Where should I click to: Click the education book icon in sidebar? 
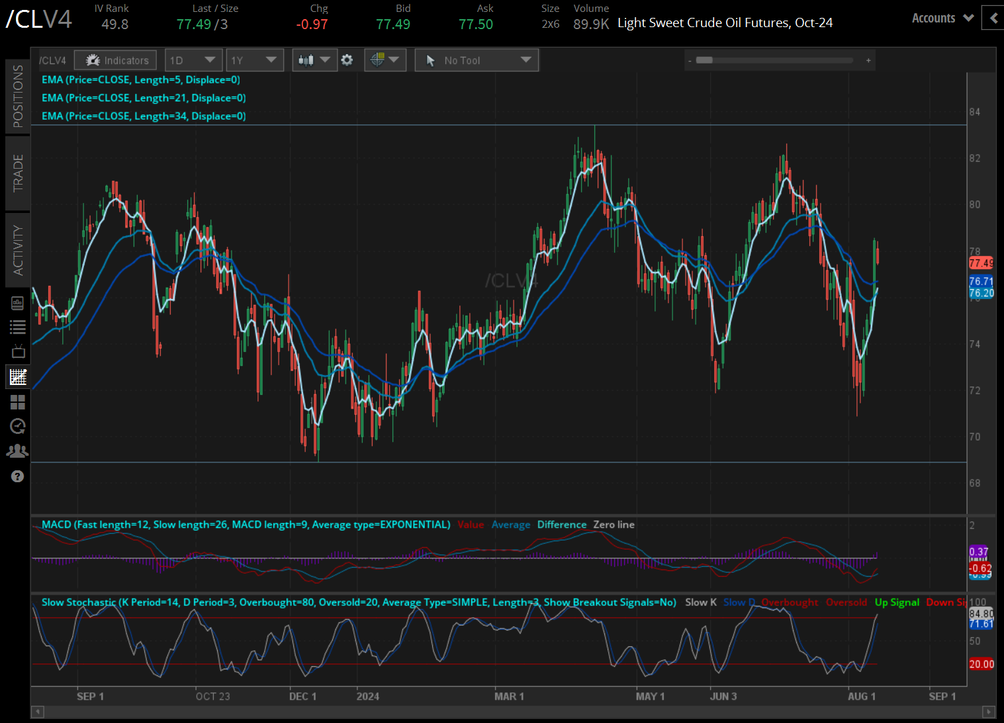[17, 303]
